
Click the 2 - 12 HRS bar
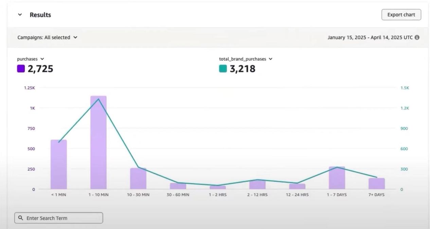pyautogui.click(x=257, y=185)
